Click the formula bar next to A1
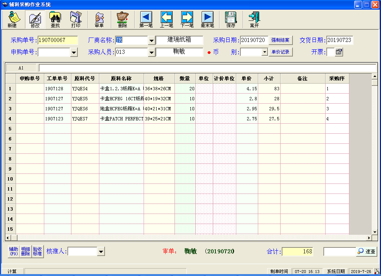 point(207,68)
